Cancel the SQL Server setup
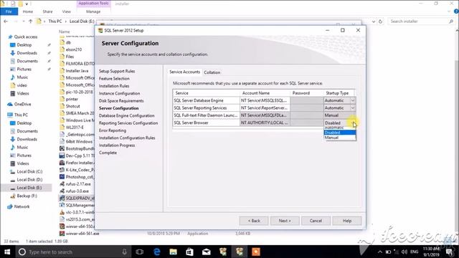Screen dimensions: 459x258 click(316, 221)
